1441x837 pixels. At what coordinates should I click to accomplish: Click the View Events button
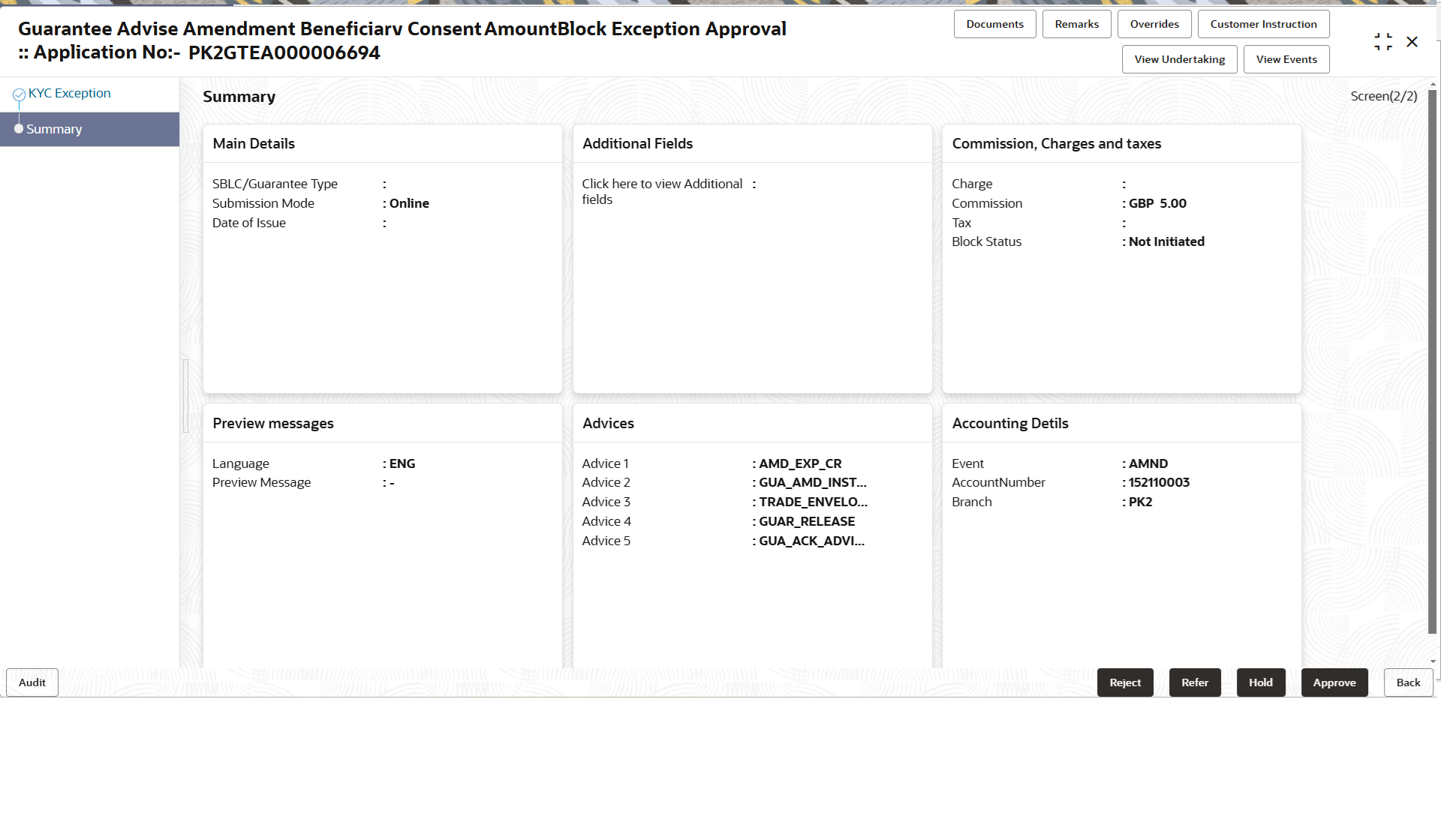[1286, 59]
